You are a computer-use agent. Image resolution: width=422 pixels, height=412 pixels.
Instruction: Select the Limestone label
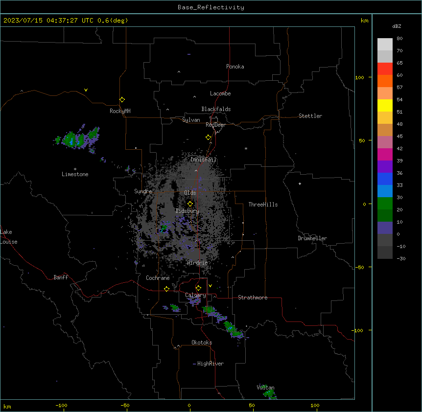(75, 174)
